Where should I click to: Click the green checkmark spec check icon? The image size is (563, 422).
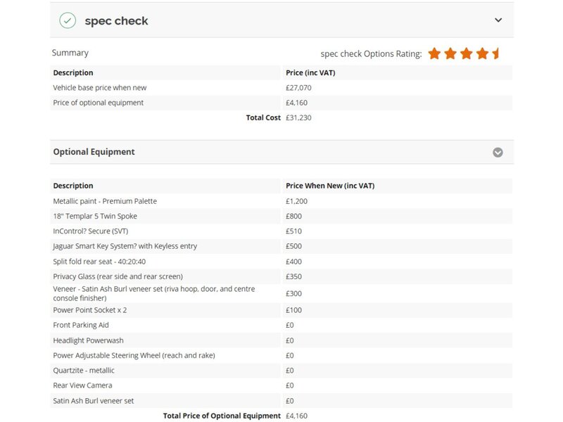(x=68, y=20)
